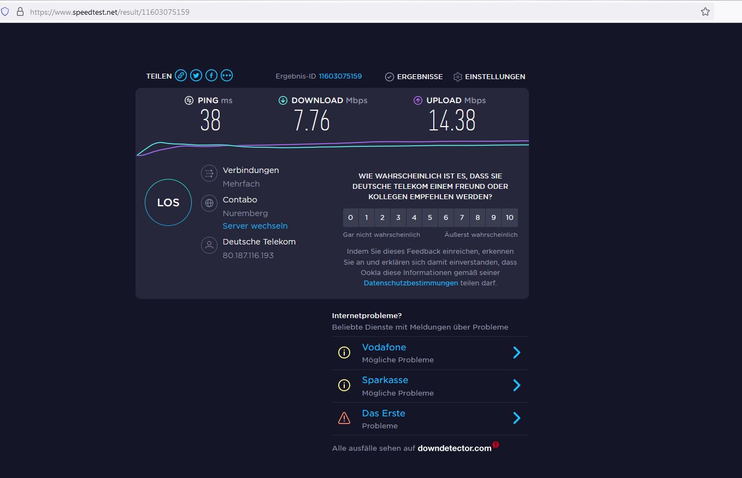Click the Verbindungen connections icon
The width and height of the screenshot is (742, 478).
tap(209, 174)
